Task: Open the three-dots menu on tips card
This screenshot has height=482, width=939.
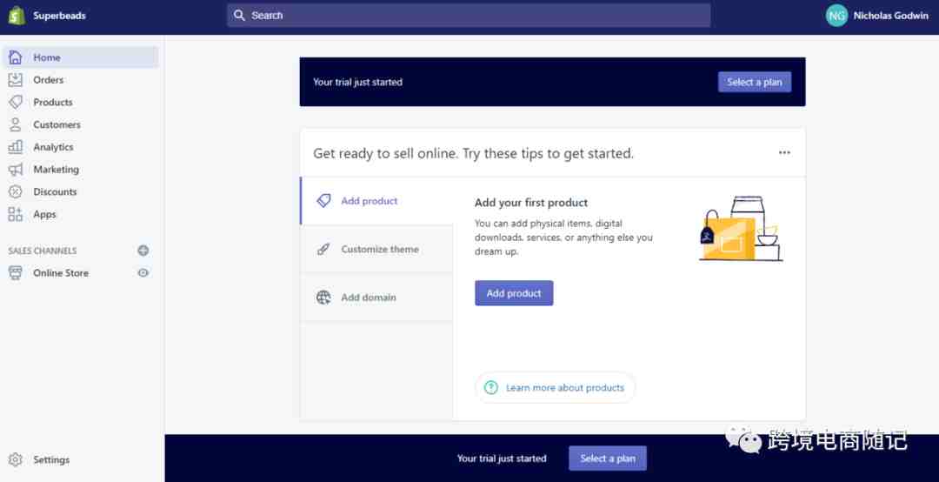Action: click(x=784, y=153)
